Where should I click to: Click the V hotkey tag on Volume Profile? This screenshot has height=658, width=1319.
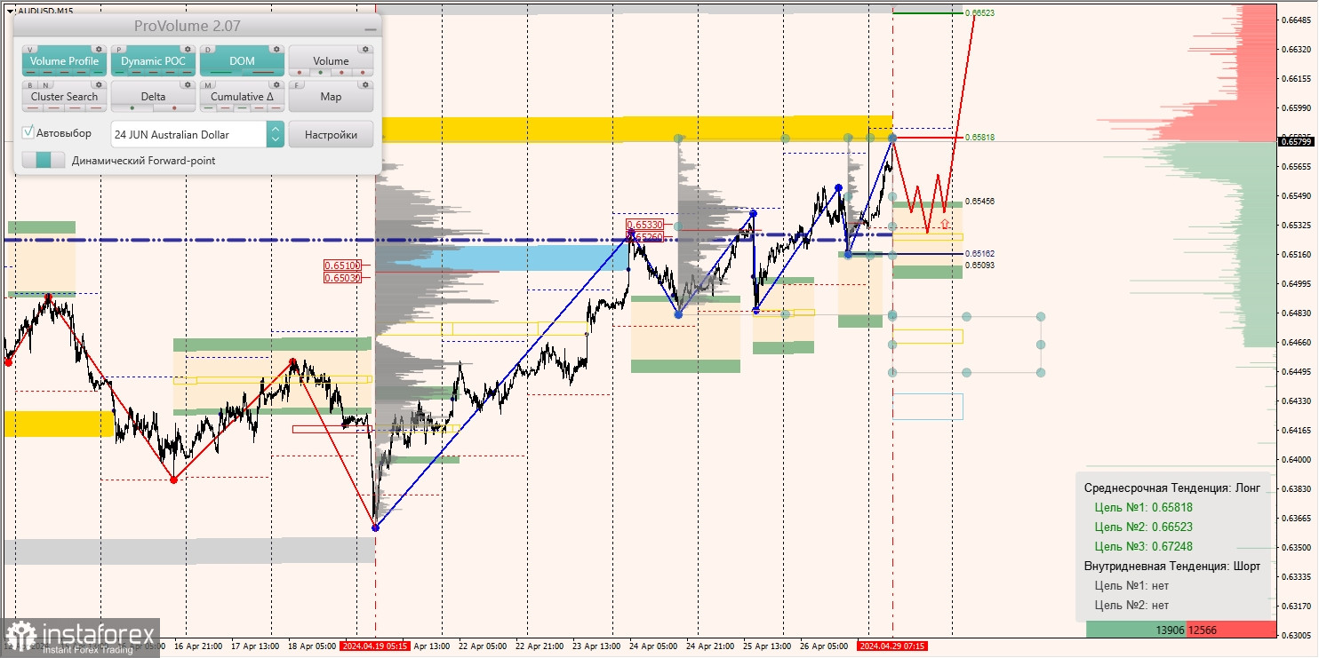(31, 50)
